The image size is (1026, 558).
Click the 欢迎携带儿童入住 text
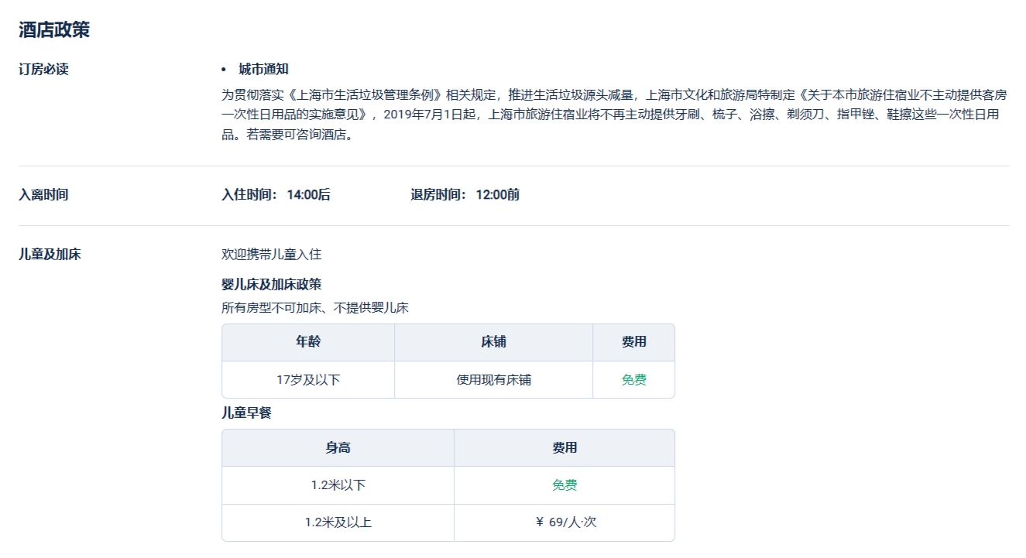[x=271, y=255]
